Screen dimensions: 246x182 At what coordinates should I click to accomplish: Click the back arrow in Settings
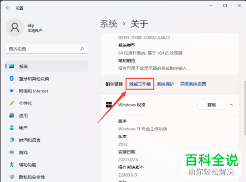click(x=8, y=8)
